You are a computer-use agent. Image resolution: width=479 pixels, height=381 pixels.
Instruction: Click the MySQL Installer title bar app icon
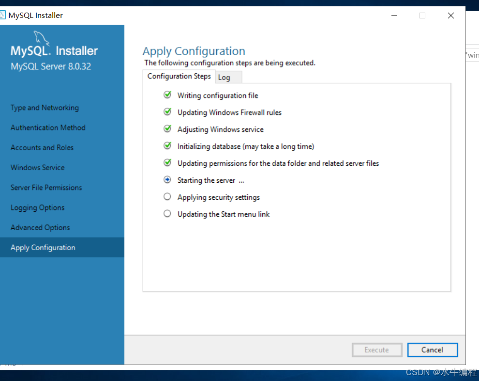coord(2,15)
